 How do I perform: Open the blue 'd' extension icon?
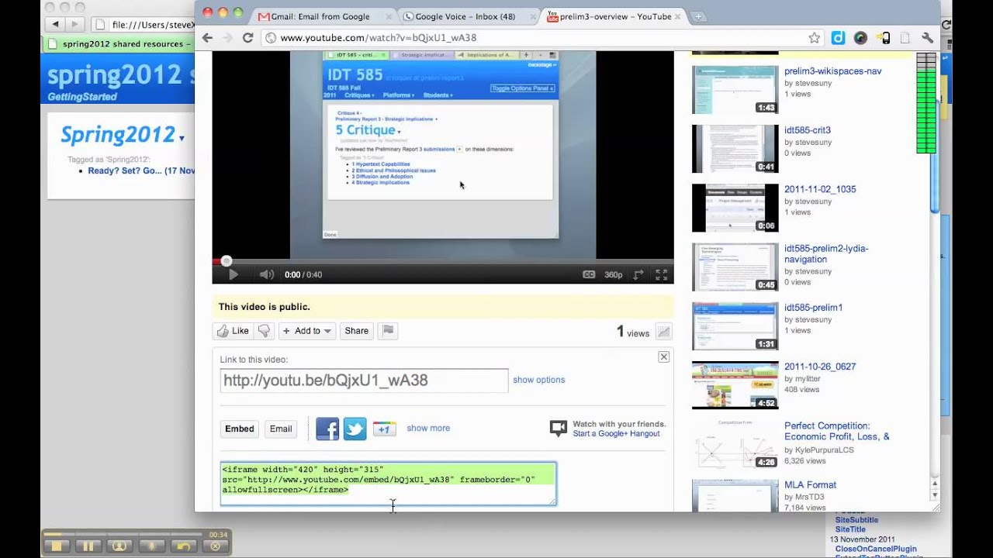tap(838, 37)
